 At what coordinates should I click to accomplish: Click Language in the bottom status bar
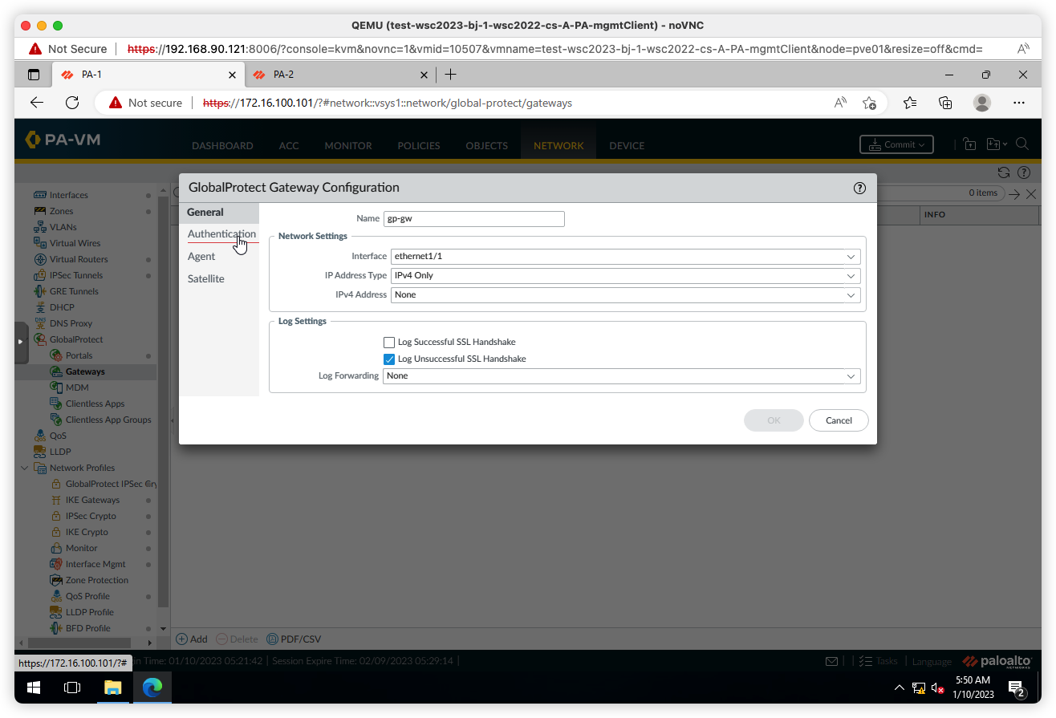tap(932, 661)
